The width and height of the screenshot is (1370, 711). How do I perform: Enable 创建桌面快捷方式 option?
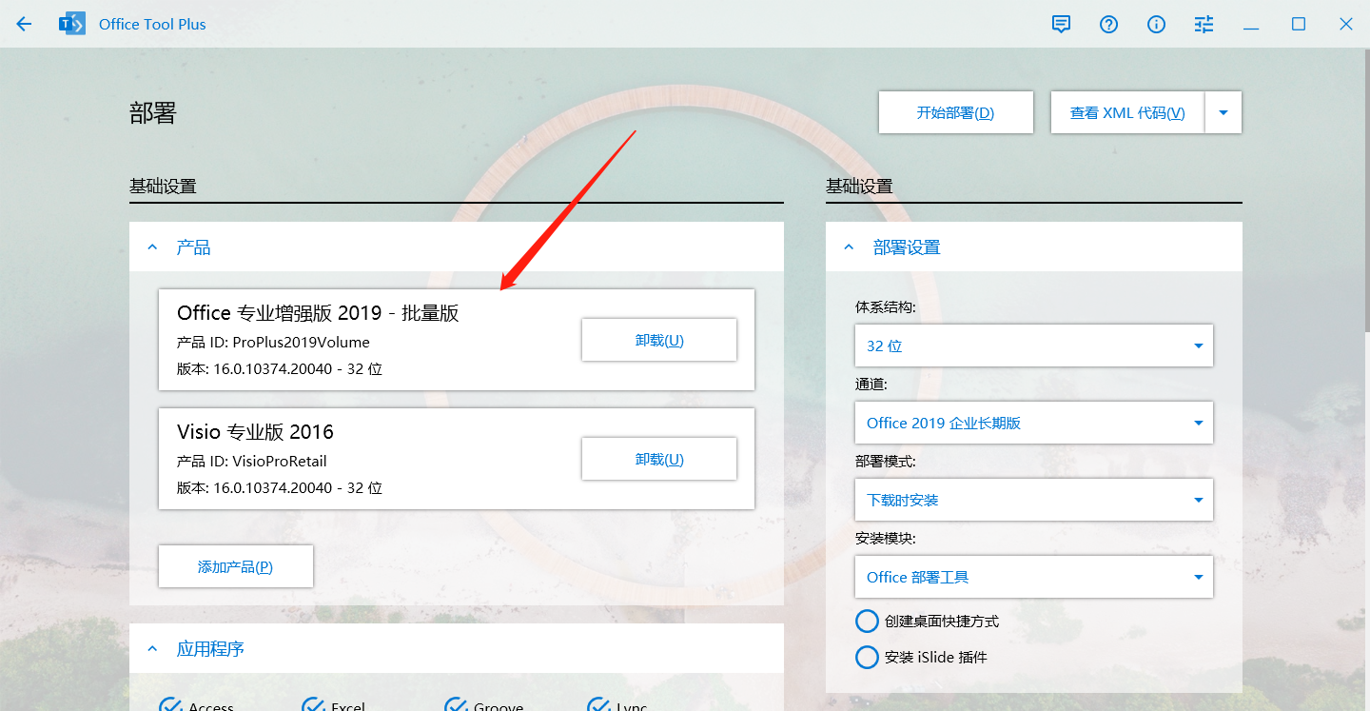pyautogui.click(x=867, y=622)
